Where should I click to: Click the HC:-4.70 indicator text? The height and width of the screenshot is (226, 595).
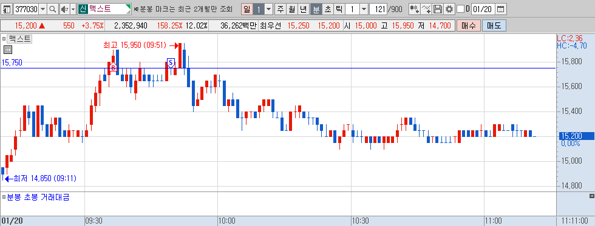click(572, 45)
